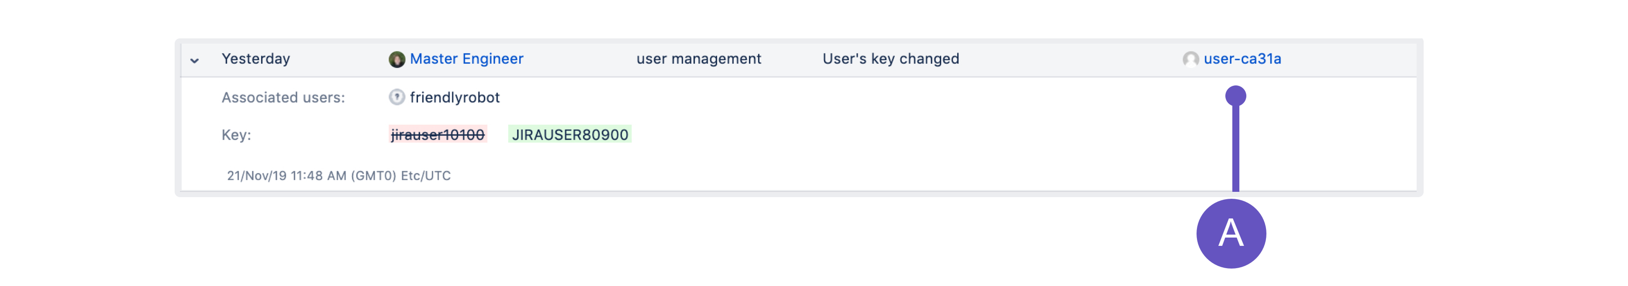Click the user-ca31a avatar icon
This screenshot has width=1628, height=286.
pyautogui.click(x=1190, y=59)
